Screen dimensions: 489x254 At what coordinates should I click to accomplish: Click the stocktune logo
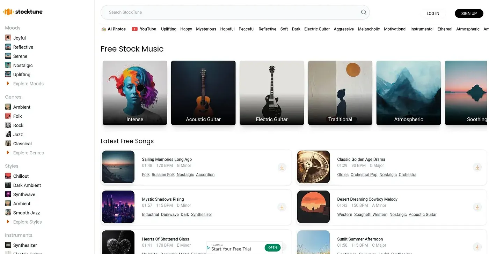(x=23, y=11)
